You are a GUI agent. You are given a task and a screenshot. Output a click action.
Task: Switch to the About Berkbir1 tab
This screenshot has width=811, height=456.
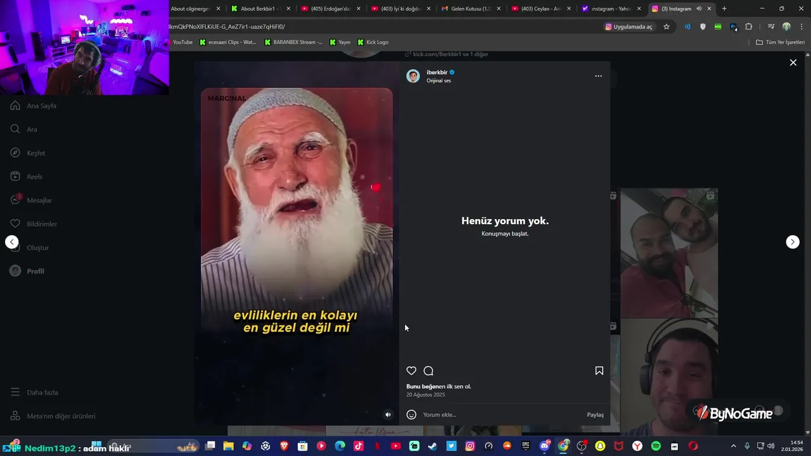coord(261,9)
